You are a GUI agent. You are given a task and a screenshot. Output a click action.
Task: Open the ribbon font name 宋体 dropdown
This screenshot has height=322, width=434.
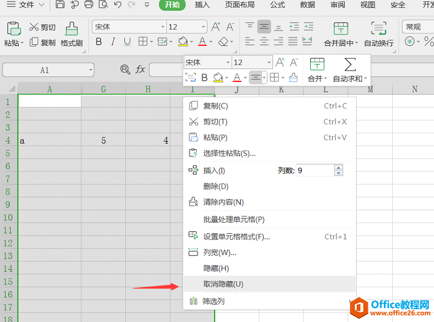tap(163, 27)
